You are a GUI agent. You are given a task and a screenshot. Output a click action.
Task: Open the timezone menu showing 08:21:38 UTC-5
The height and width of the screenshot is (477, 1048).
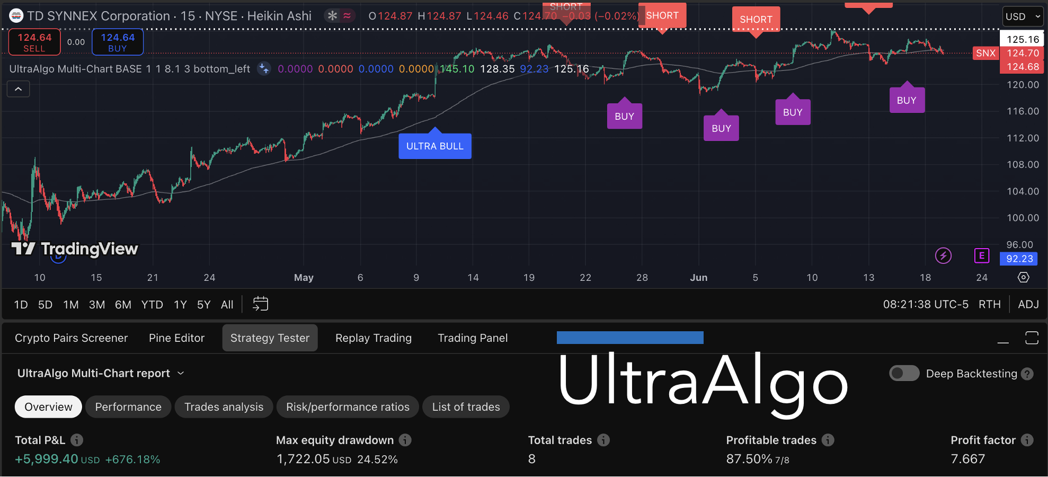point(926,304)
